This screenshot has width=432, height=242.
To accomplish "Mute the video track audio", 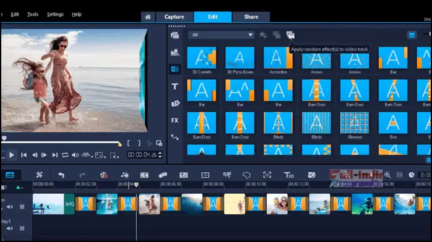I will (10, 207).
